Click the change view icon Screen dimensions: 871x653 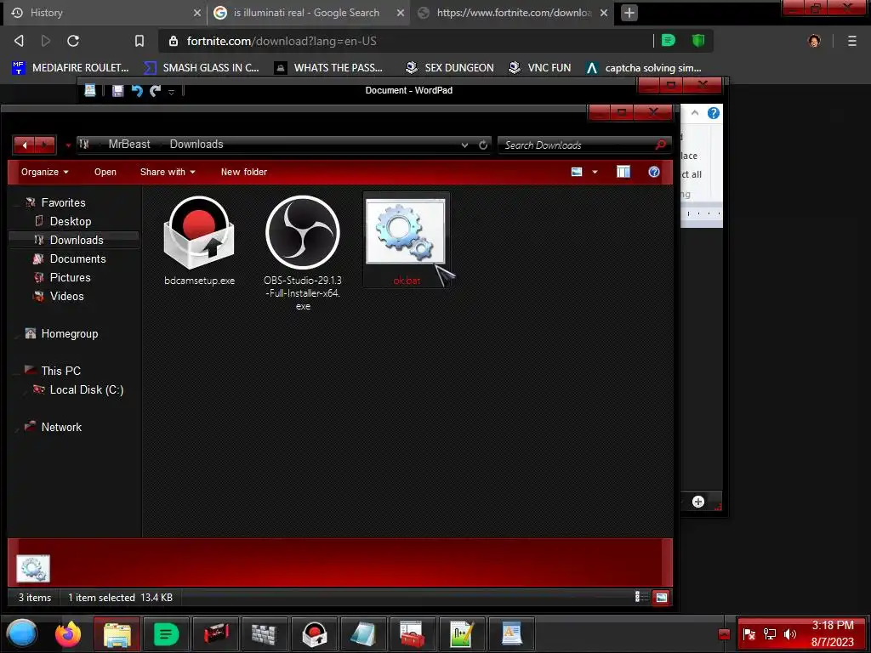click(x=577, y=172)
